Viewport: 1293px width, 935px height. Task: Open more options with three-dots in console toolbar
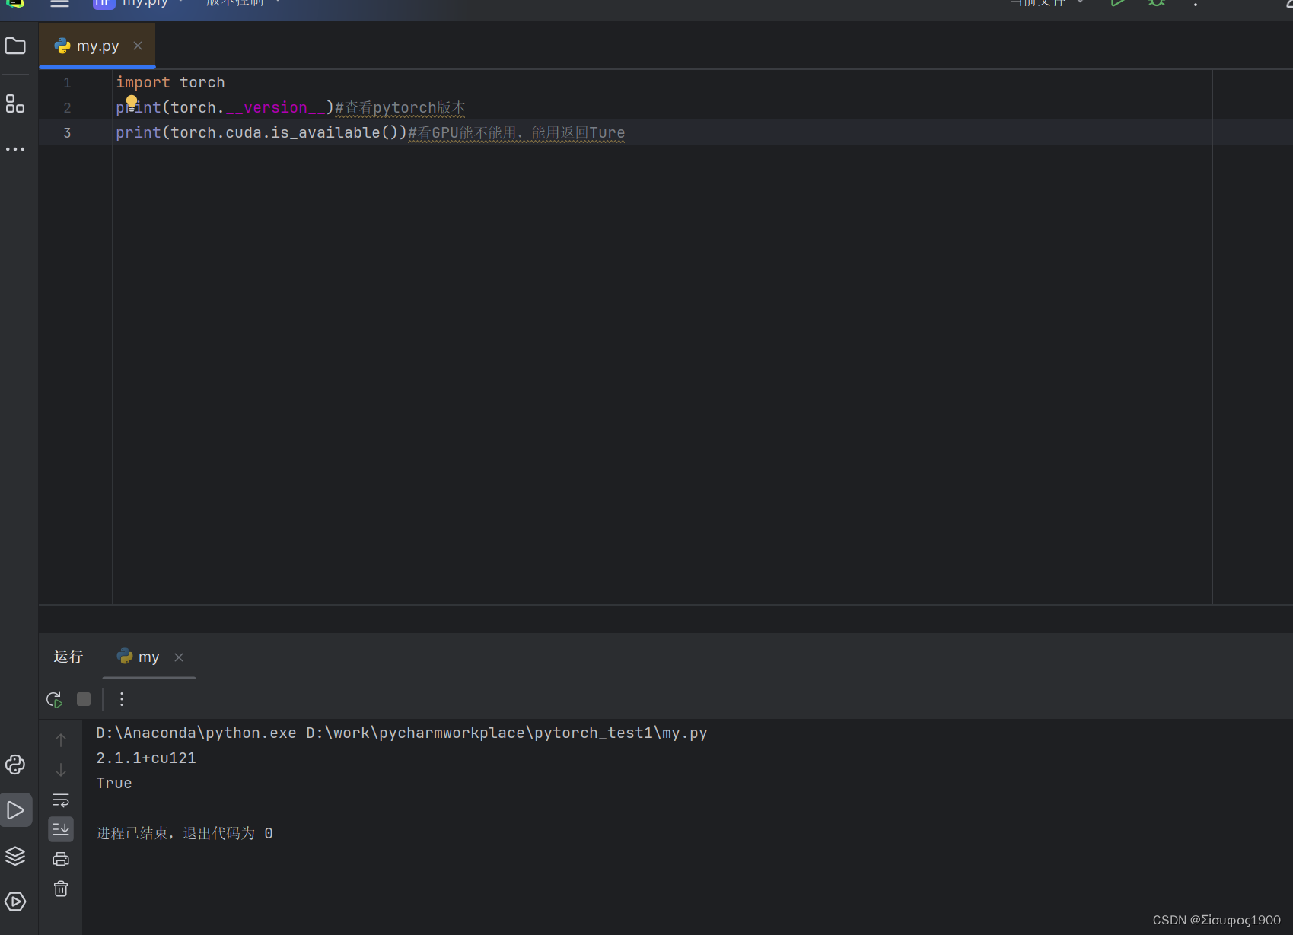[x=121, y=698]
